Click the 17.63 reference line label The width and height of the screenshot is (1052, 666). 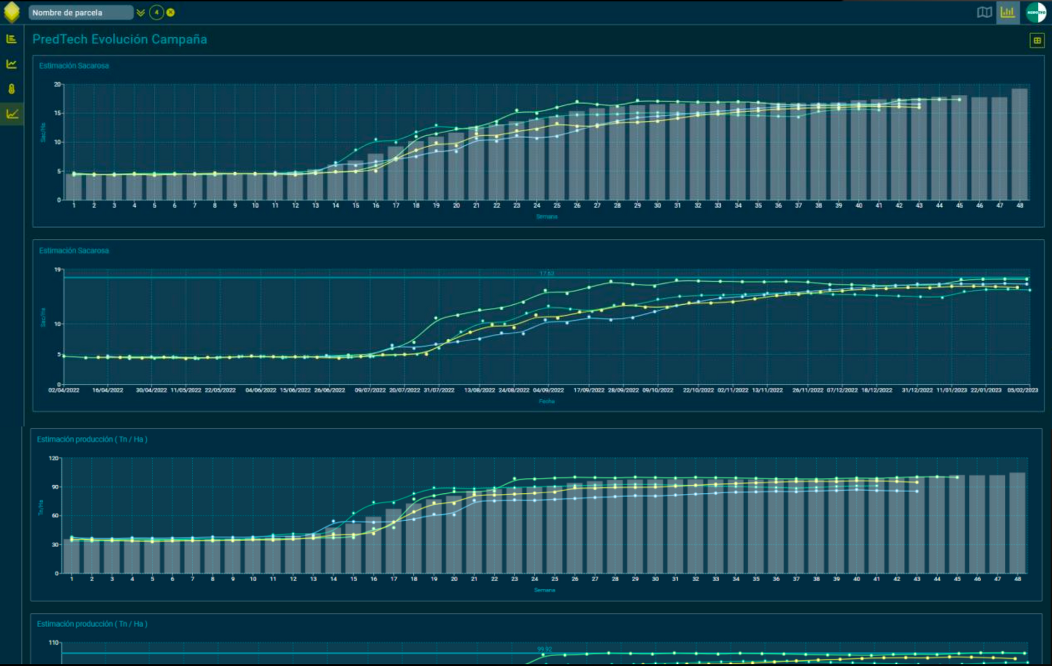547,274
